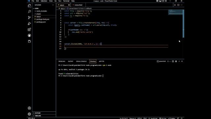Image resolution: width=211 pixels, height=119 pixels.
Task: Change indentation via Spaces: 4
Action: (x=133, y=118)
